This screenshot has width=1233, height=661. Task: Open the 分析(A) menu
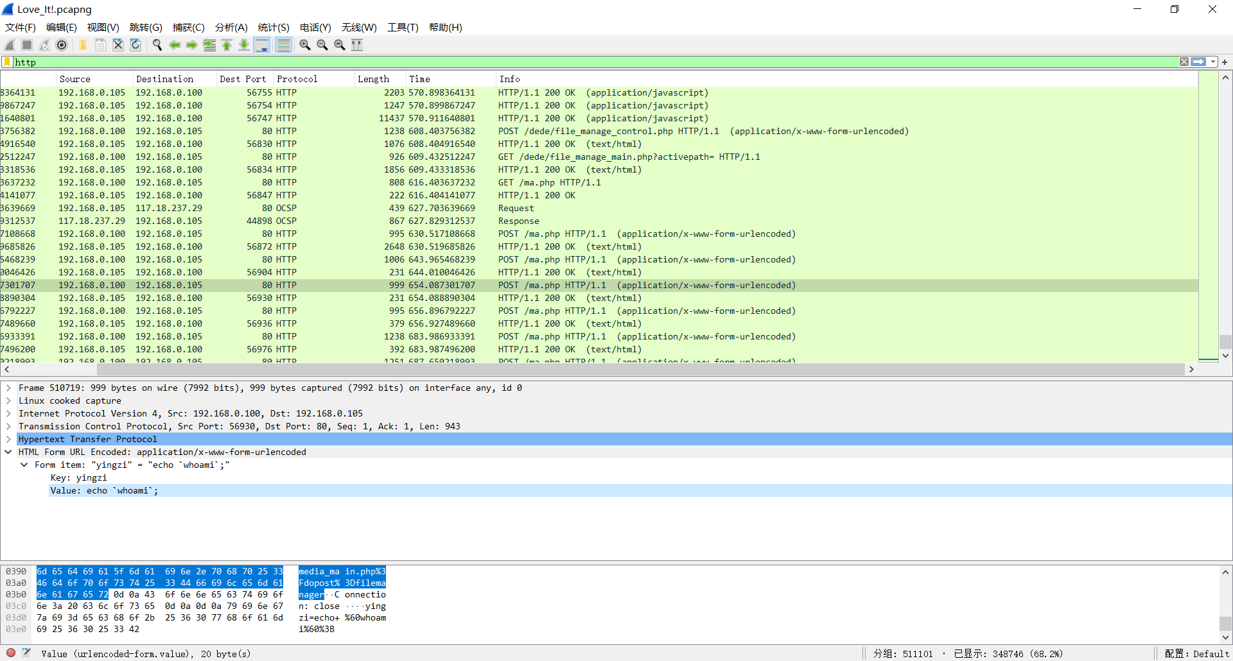pos(231,27)
